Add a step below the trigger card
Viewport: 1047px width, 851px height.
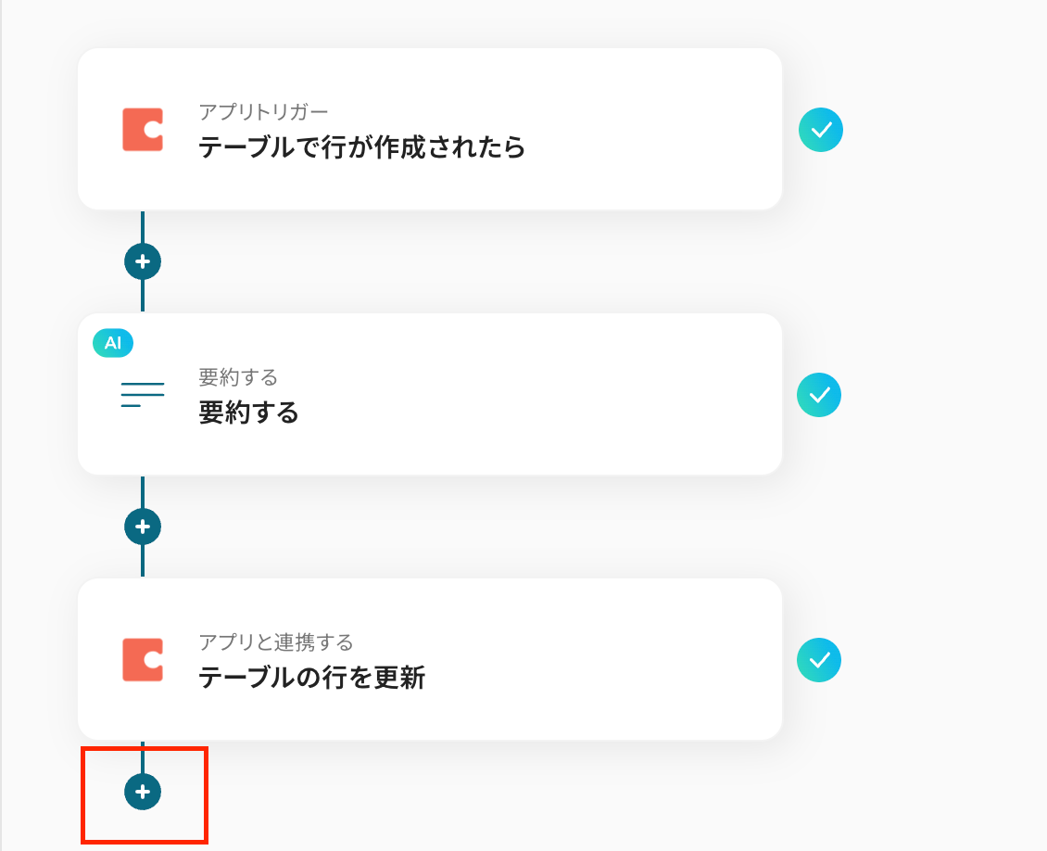(143, 261)
